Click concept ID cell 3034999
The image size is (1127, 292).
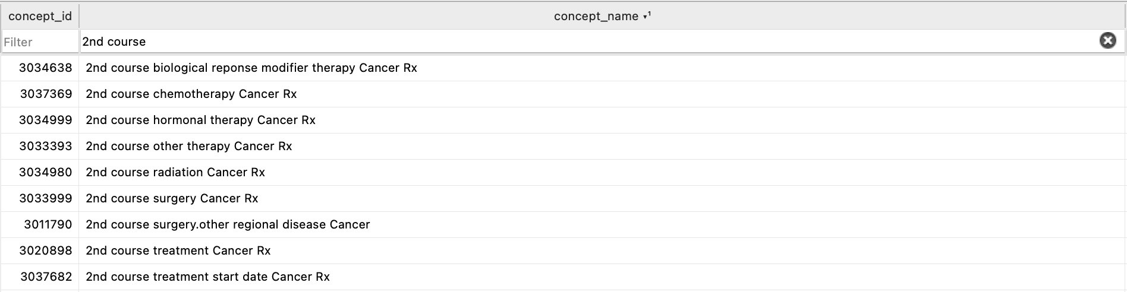coord(45,120)
